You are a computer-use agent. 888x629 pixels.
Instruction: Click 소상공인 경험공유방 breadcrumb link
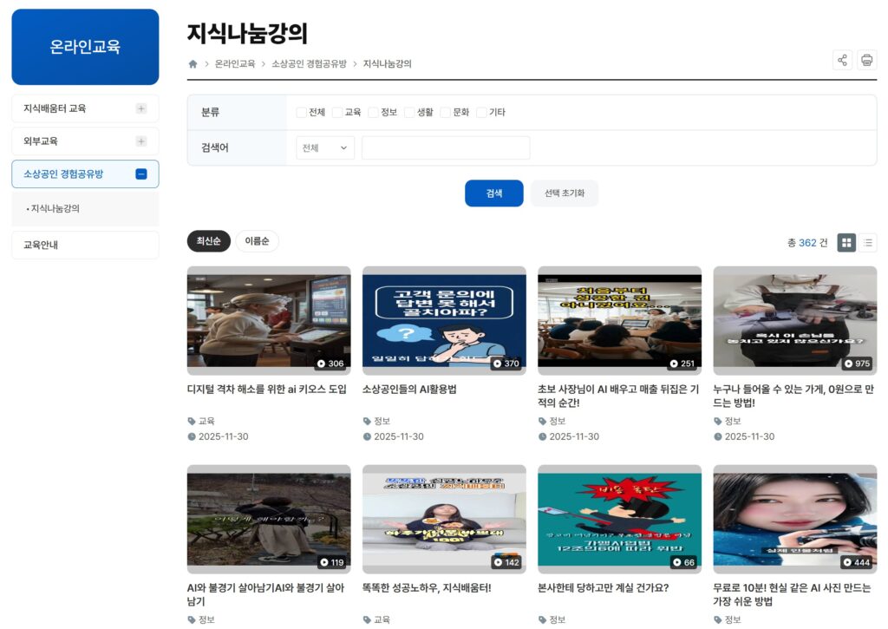tap(310, 64)
